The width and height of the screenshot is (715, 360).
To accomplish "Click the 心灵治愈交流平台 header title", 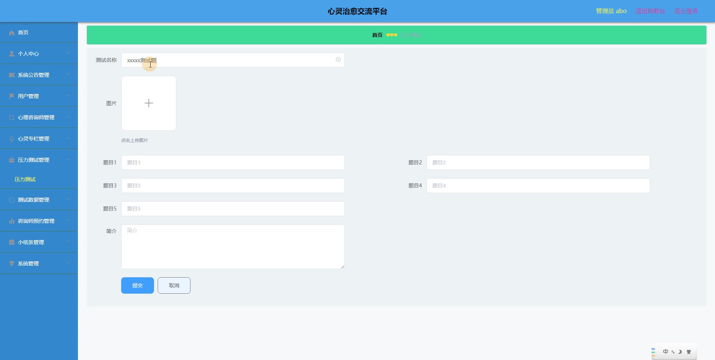I will 357,12.
